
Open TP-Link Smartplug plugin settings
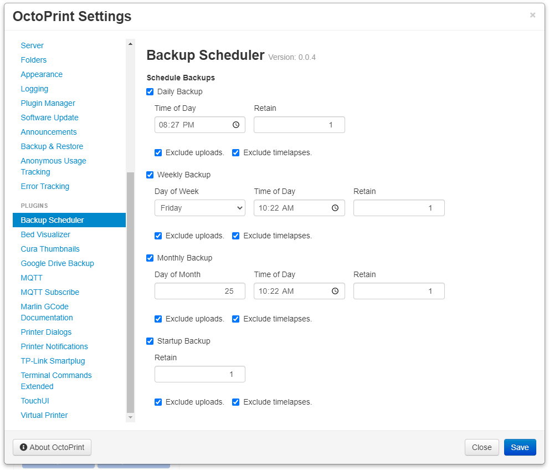point(53,361)
